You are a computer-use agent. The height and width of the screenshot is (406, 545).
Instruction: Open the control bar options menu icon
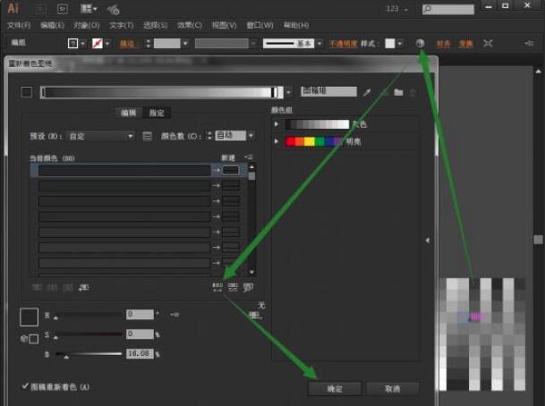point(529,43)
